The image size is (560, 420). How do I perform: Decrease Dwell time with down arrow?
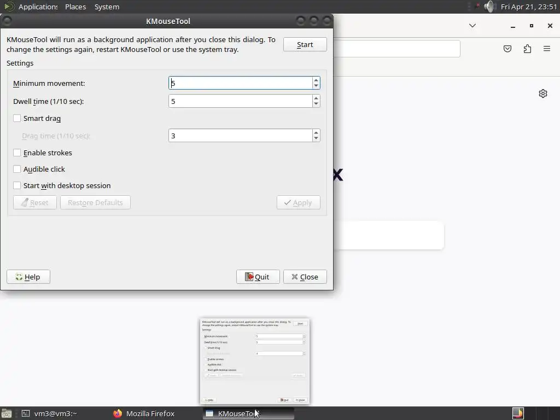[316, 104]
